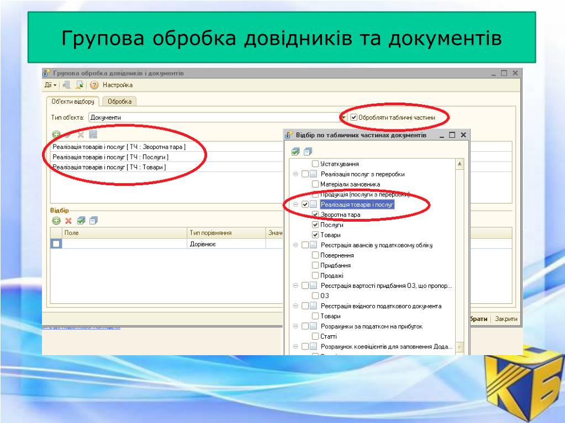Click document icon beside Розрахунки за податком на прибуток
The image size is (565, 423).
pyautogui.click(x=314, y=326)
